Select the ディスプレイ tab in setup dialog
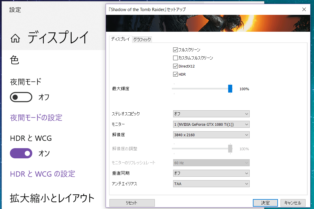Viewport: 314px width, 209px height. click(x=120, y=39)
